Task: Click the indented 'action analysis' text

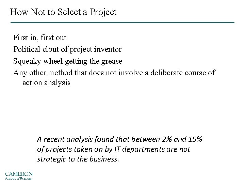Action: click(46, 82)
